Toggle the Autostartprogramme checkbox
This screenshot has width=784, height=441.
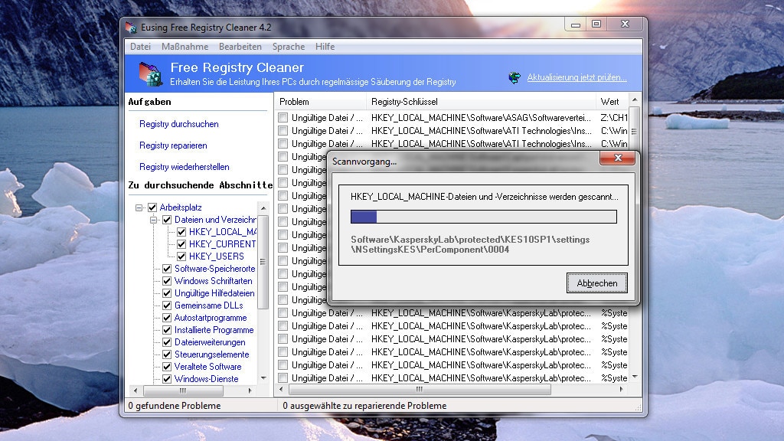[167, 318]
